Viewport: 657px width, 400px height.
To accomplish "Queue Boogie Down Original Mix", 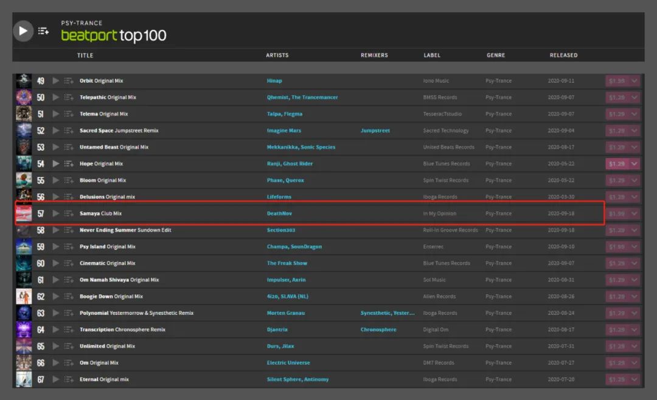I will pos(69,297).
